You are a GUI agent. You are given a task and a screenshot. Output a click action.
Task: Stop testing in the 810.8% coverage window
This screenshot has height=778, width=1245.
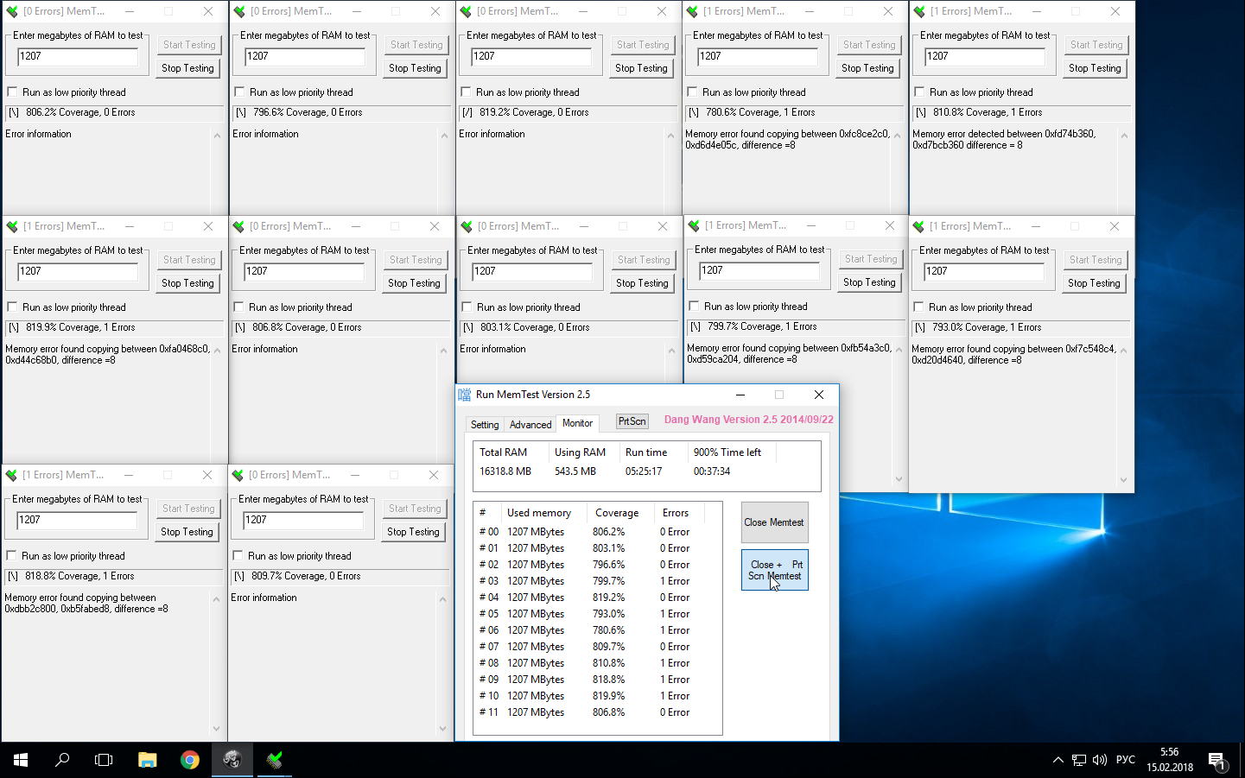1095,68
